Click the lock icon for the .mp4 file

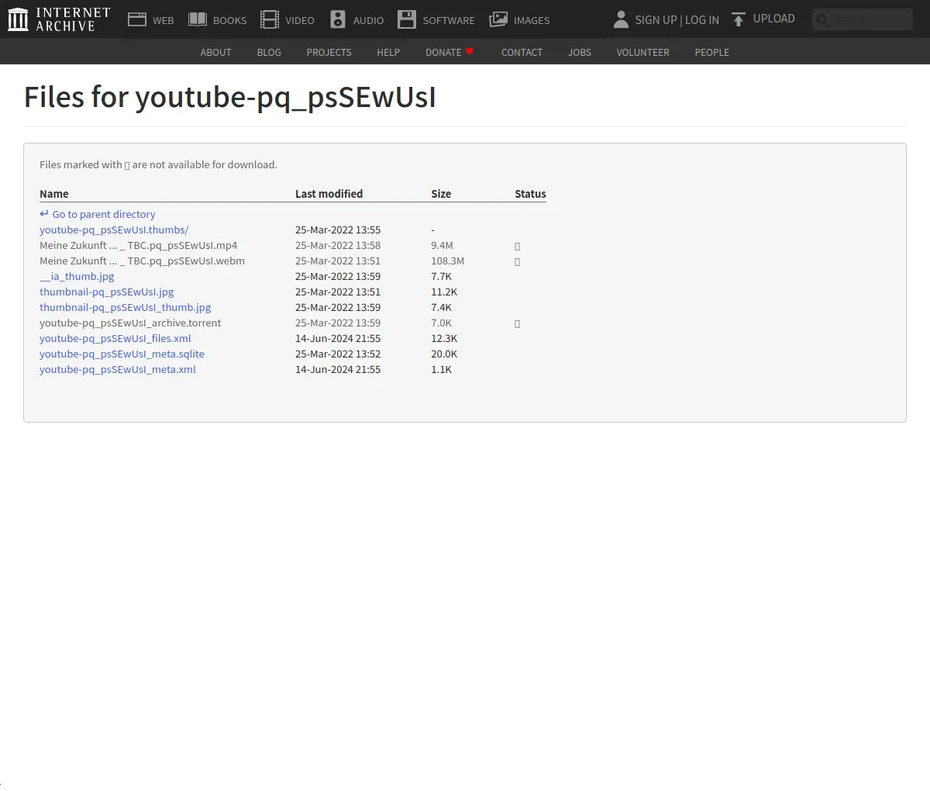(517, 246)
